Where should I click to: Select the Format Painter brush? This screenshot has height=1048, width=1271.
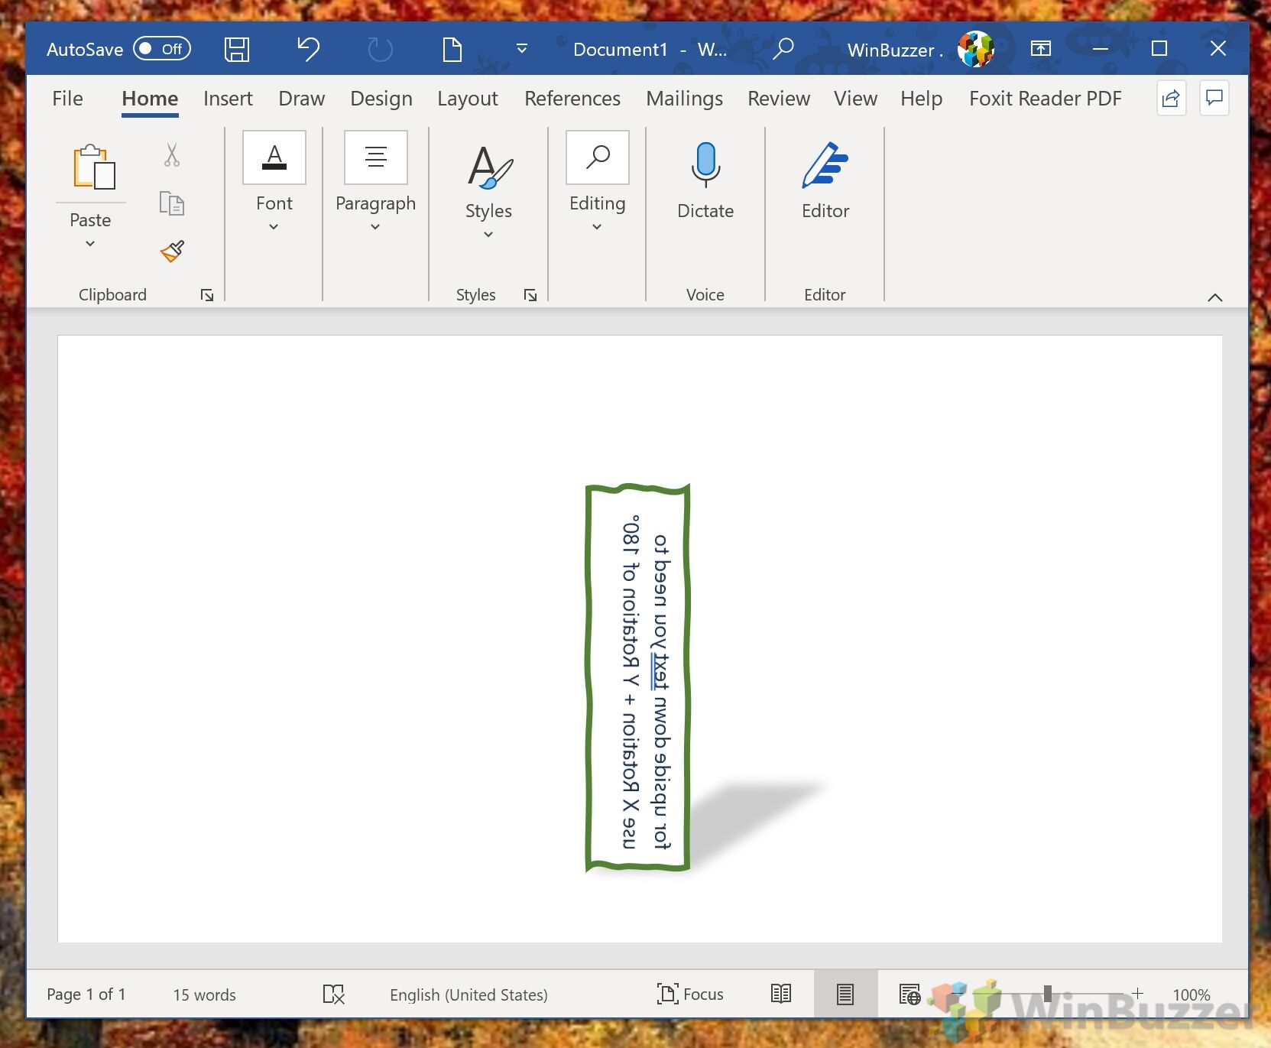[172, 251]
